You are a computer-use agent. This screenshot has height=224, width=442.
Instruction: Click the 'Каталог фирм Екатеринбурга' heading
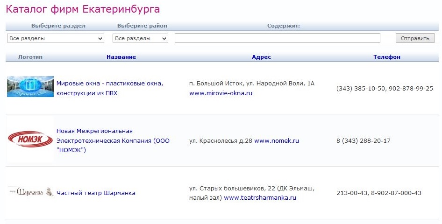[x=82, y=9]
